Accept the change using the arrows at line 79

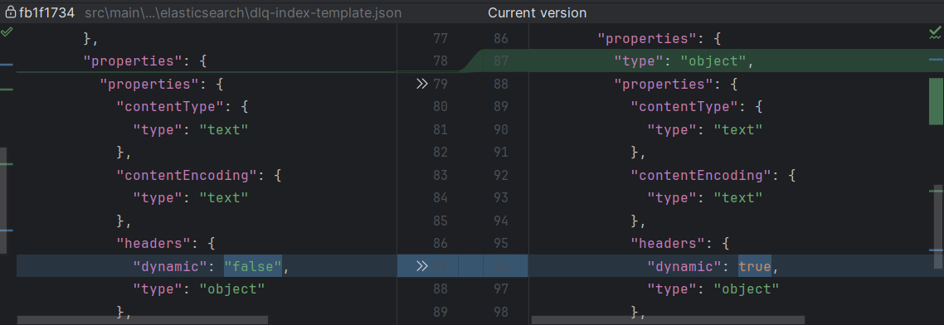(x=422, y=84)
